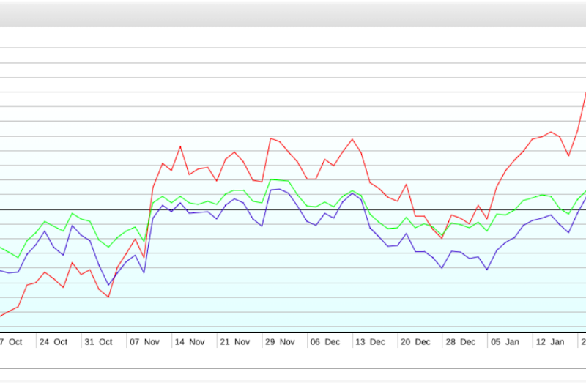Click the red line's highest point at far right

585,93
